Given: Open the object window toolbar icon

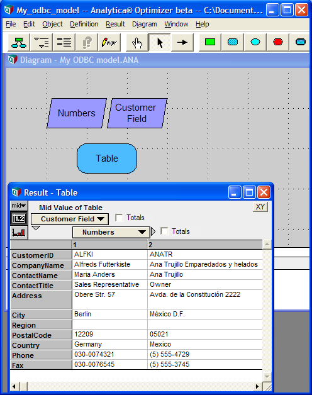Looking at the screenshot, I should point(64,42).
